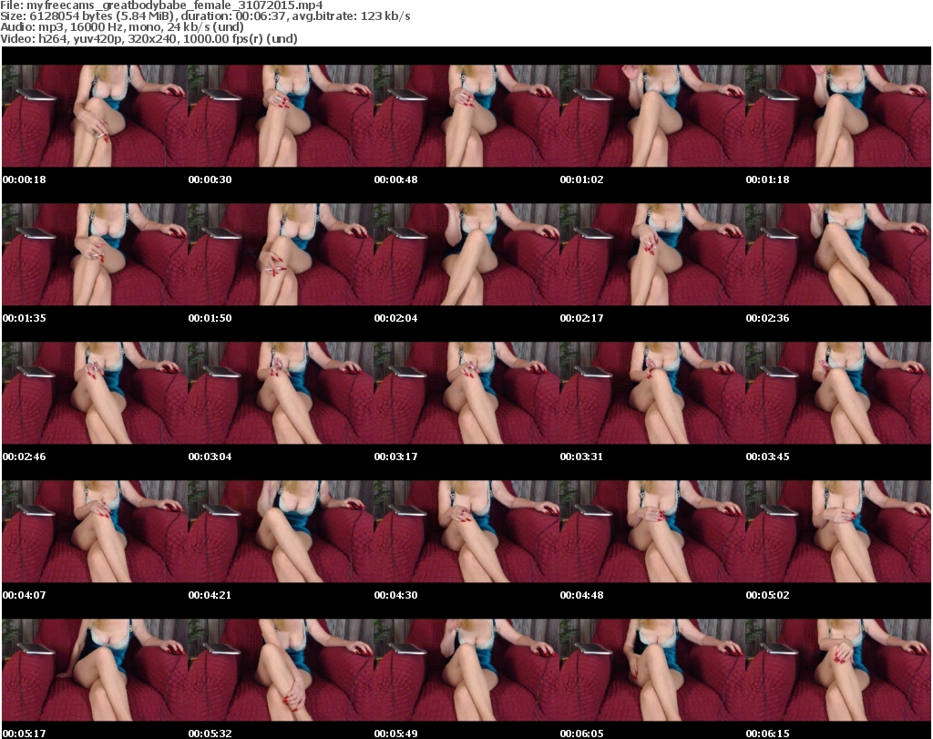
Task: Pick the thumbnail for 00:01:02
Action: (x=652, y=116)
